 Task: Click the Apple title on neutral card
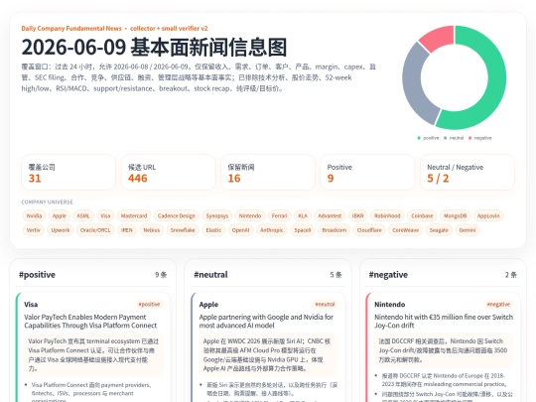point(208,305)
